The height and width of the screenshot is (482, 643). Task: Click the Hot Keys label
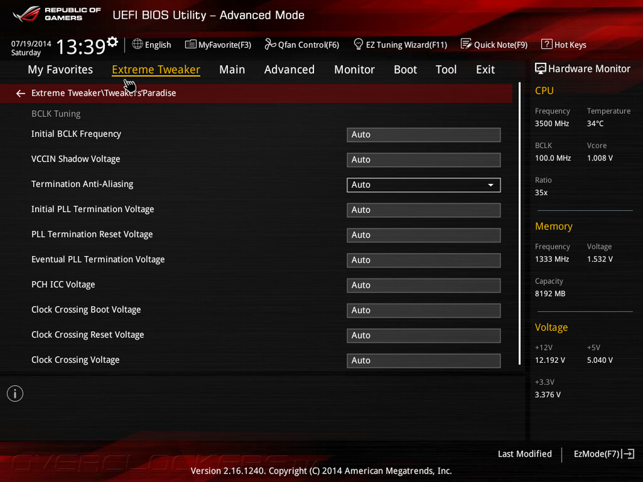570,45
